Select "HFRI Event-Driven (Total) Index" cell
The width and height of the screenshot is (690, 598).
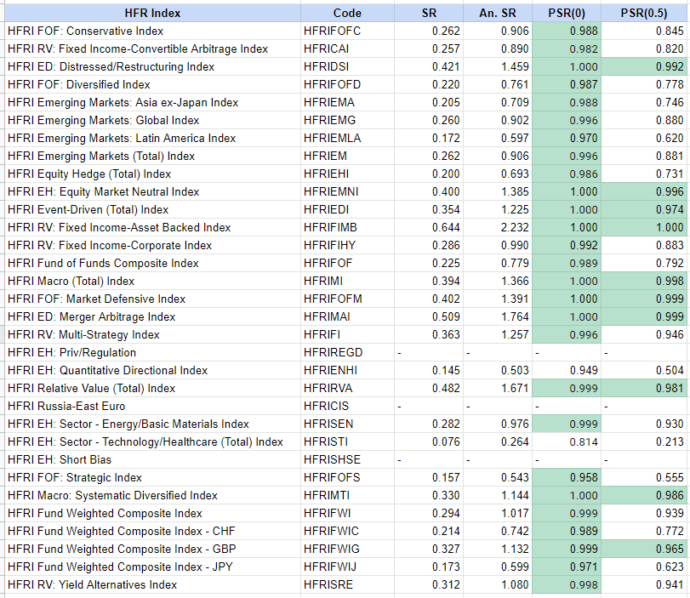[x=152, y=210]
